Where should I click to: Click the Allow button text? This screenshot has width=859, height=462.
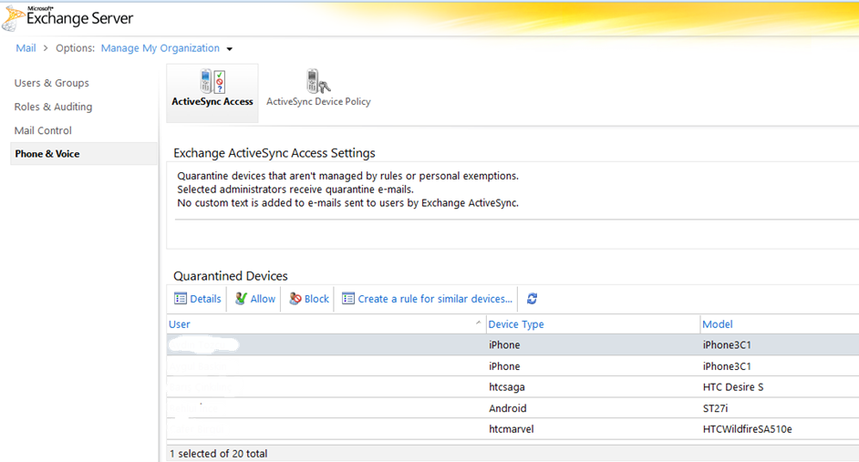(263, 299)
